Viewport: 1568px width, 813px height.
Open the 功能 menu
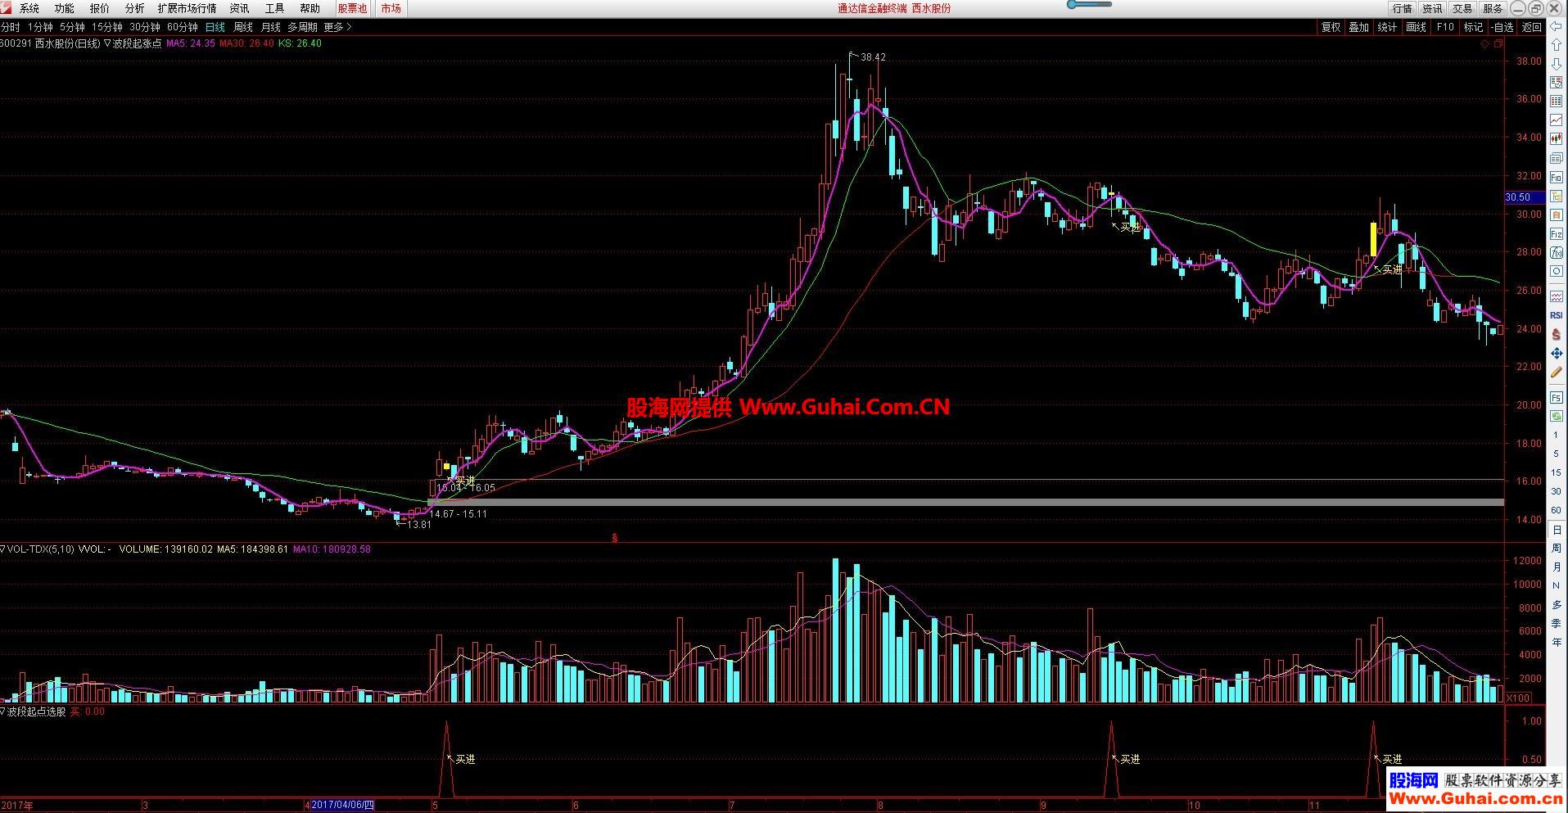[x=64, y=8]
